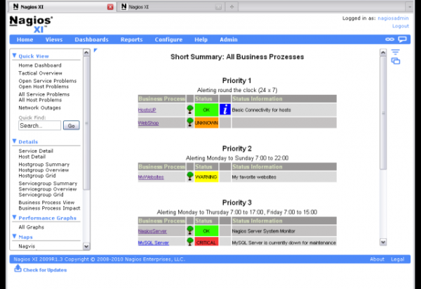Click the tree icon in the MySQL Server row
This screenshot has height=289, width=421.
pos(189,242)
